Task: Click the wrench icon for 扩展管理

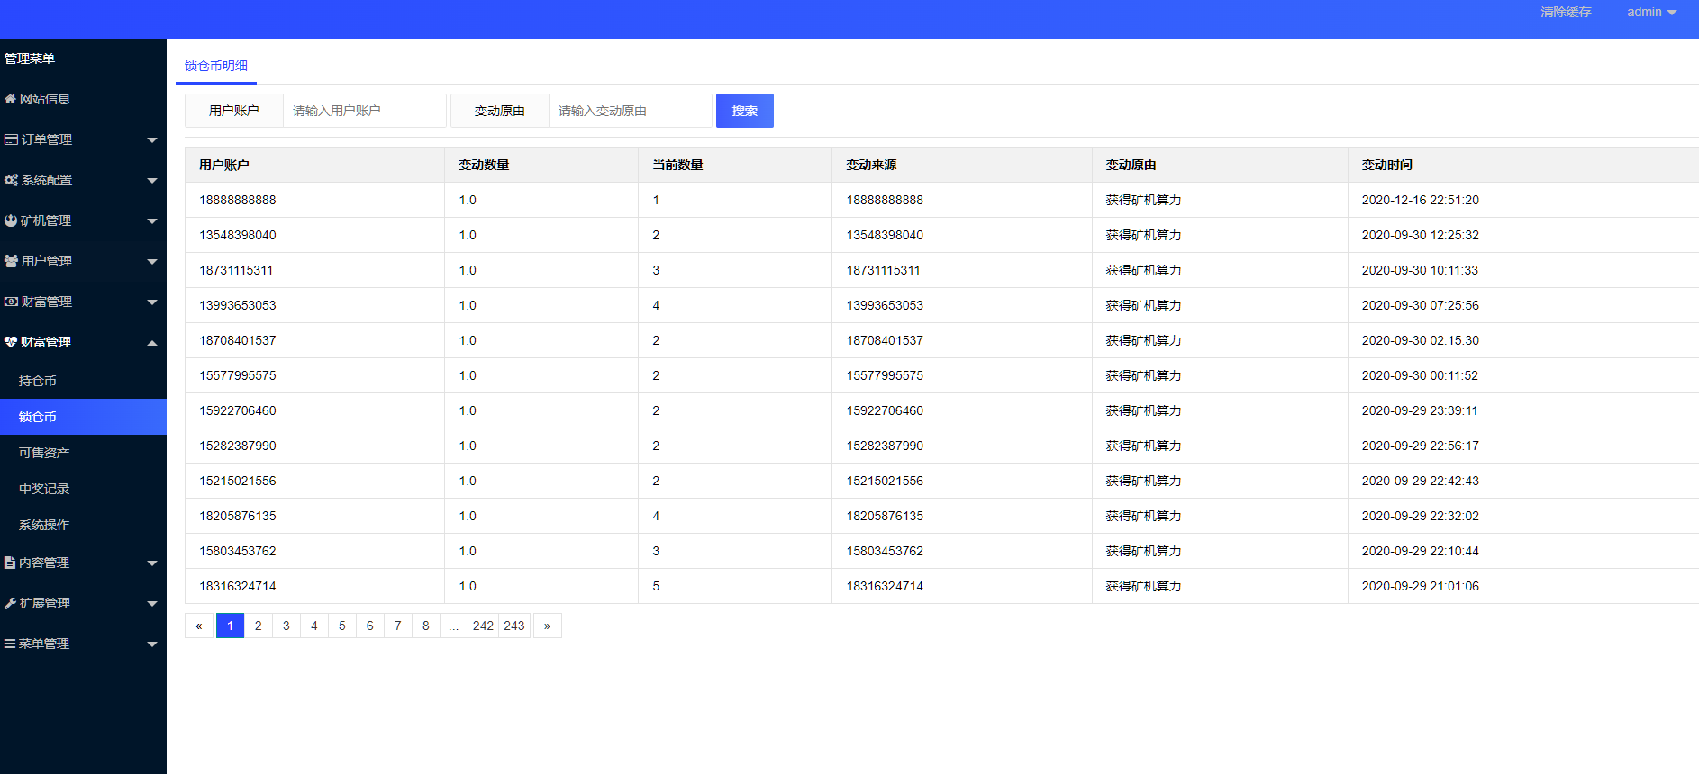Action: (x=10, y=603)
